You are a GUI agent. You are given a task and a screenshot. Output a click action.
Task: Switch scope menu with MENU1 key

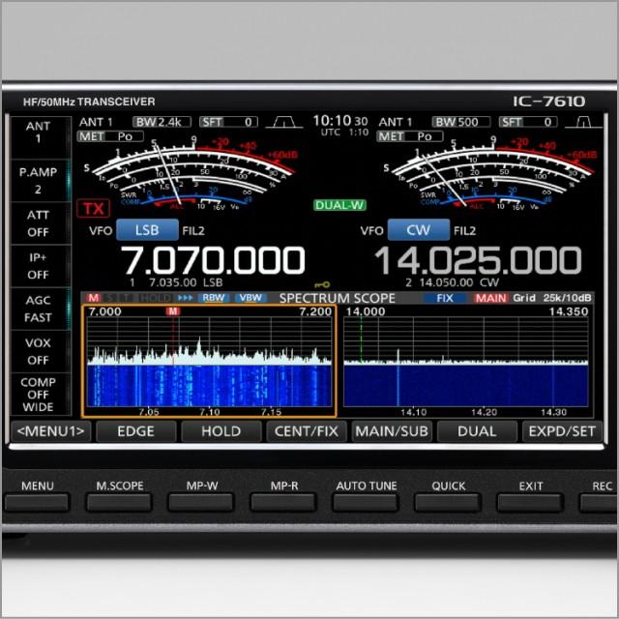tap(51, 431)
